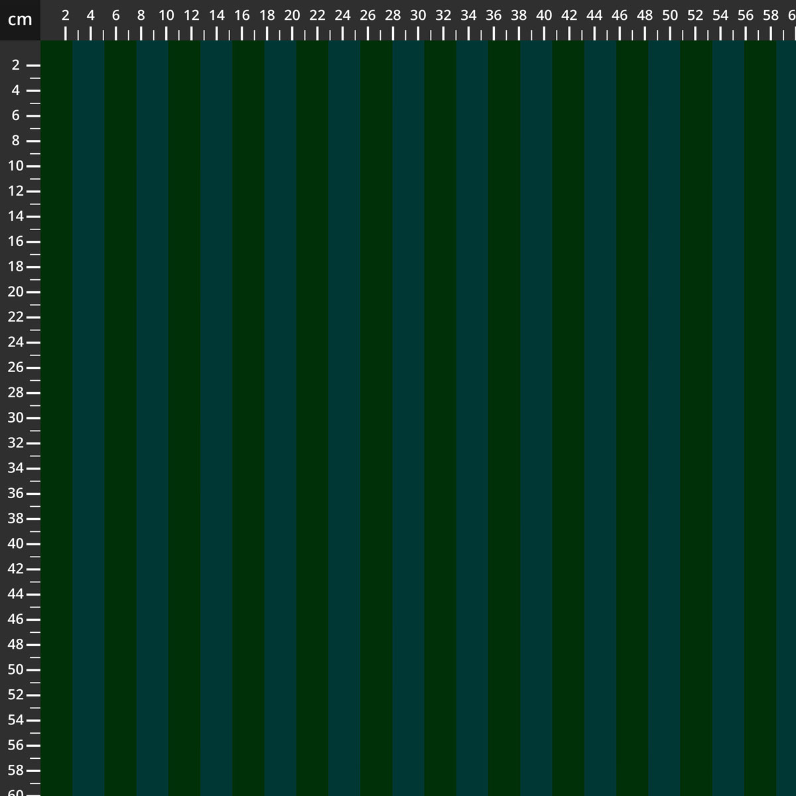Screen dimensions: 796x796
Task: Click the 58 label on vertical ruler
Action: coord(15,771)
